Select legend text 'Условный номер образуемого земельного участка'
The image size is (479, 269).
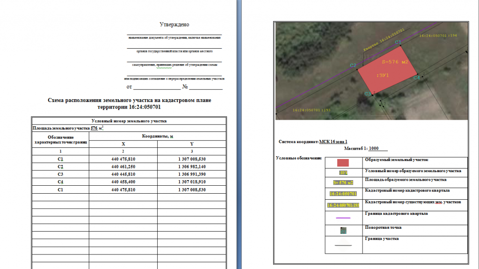coord(413,171)
